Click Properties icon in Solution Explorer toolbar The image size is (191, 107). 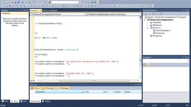pyautogui.click(x=145, y=14)
